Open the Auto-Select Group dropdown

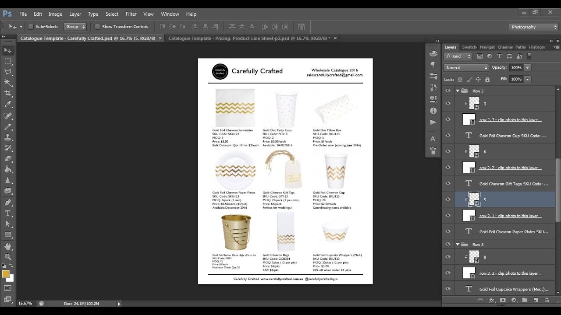coord(75,27)
